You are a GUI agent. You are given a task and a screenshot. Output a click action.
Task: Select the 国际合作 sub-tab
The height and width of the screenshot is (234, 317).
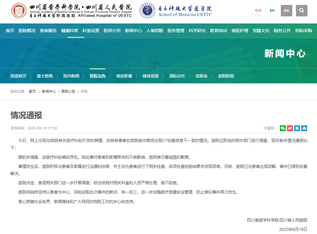tap(177, 76)
